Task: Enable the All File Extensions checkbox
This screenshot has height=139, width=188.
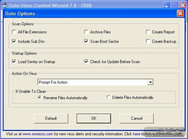Action: tap(14, 32)
